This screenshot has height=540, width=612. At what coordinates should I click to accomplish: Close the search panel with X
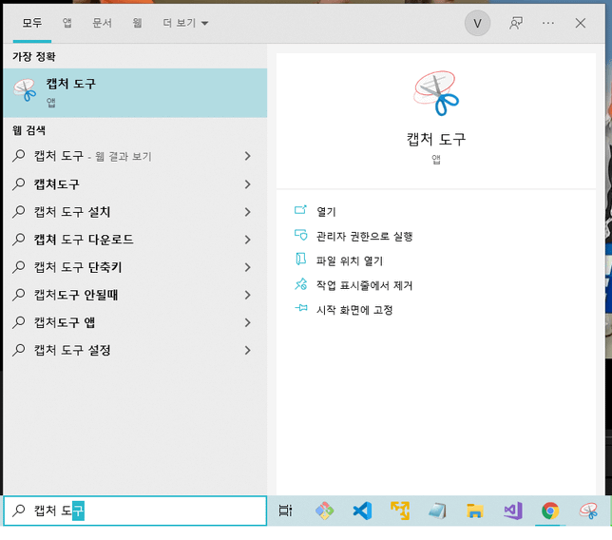click(581, 24)
